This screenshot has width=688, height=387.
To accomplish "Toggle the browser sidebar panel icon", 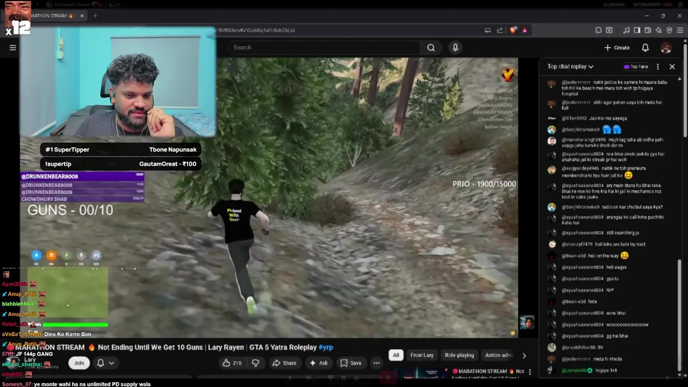I will tap(637, 30).
